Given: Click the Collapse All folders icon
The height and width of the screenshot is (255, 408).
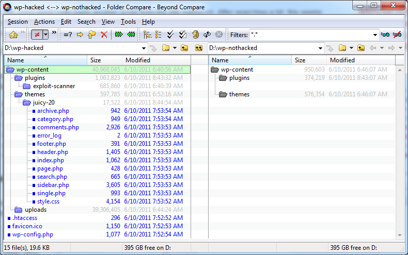Looking at the screenshot, I should [x=158, y=35].
